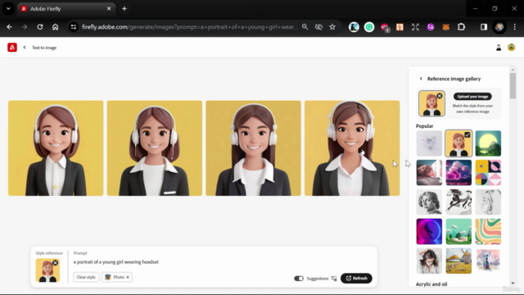Screen dimensions: 524x295
Task: Click the Clear style button
Action: [86, 277]
